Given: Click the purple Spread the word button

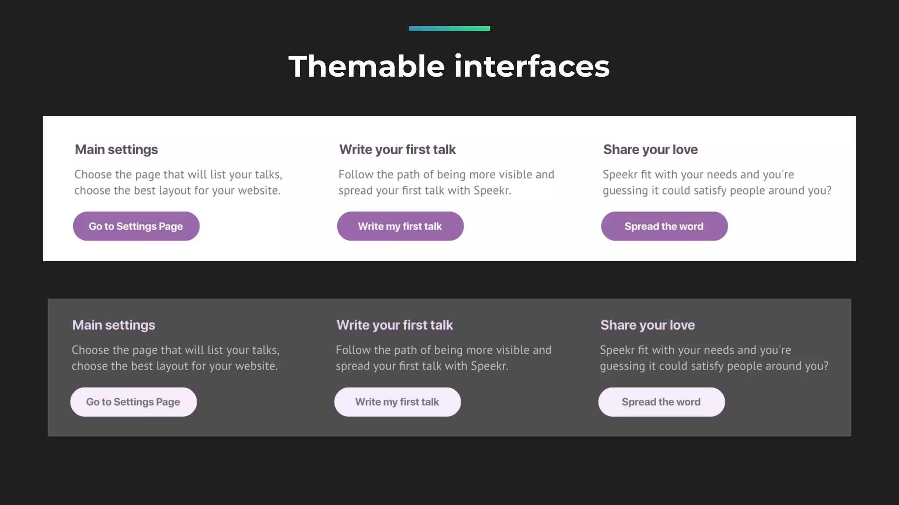Looking at the screenshot, I should pyautogui.click(x=664, y=226).
